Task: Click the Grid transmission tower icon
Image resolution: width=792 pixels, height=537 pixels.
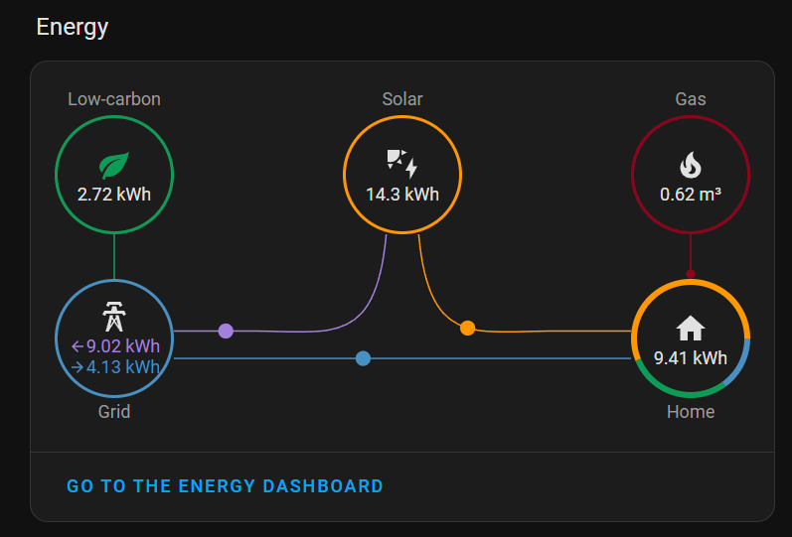Action: (x=114, y=317)
